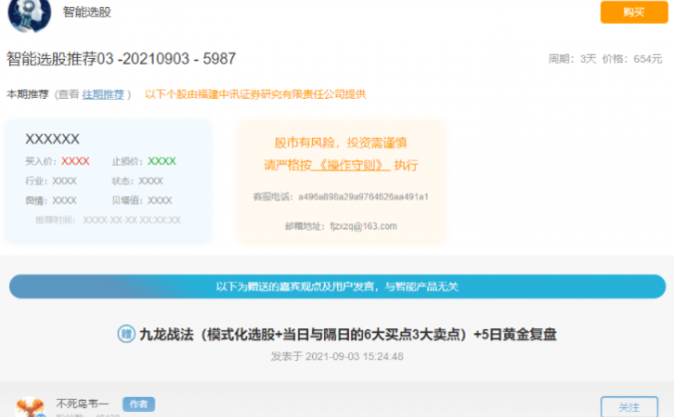Click the blue 作者 badge
The width and height of the screenshot is (674, 417).
139,404
